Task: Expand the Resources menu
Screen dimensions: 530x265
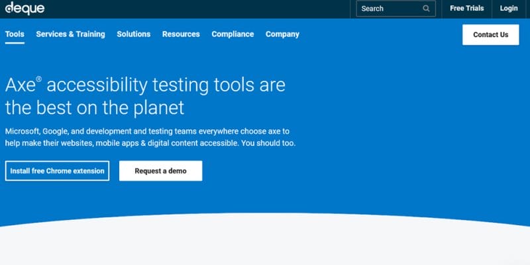Action: [181, 34]
